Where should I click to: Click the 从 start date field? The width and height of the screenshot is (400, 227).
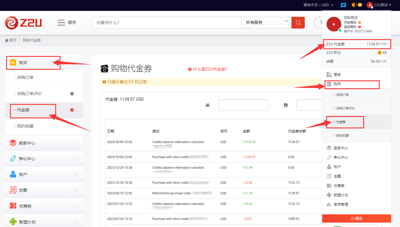(243, 105)
